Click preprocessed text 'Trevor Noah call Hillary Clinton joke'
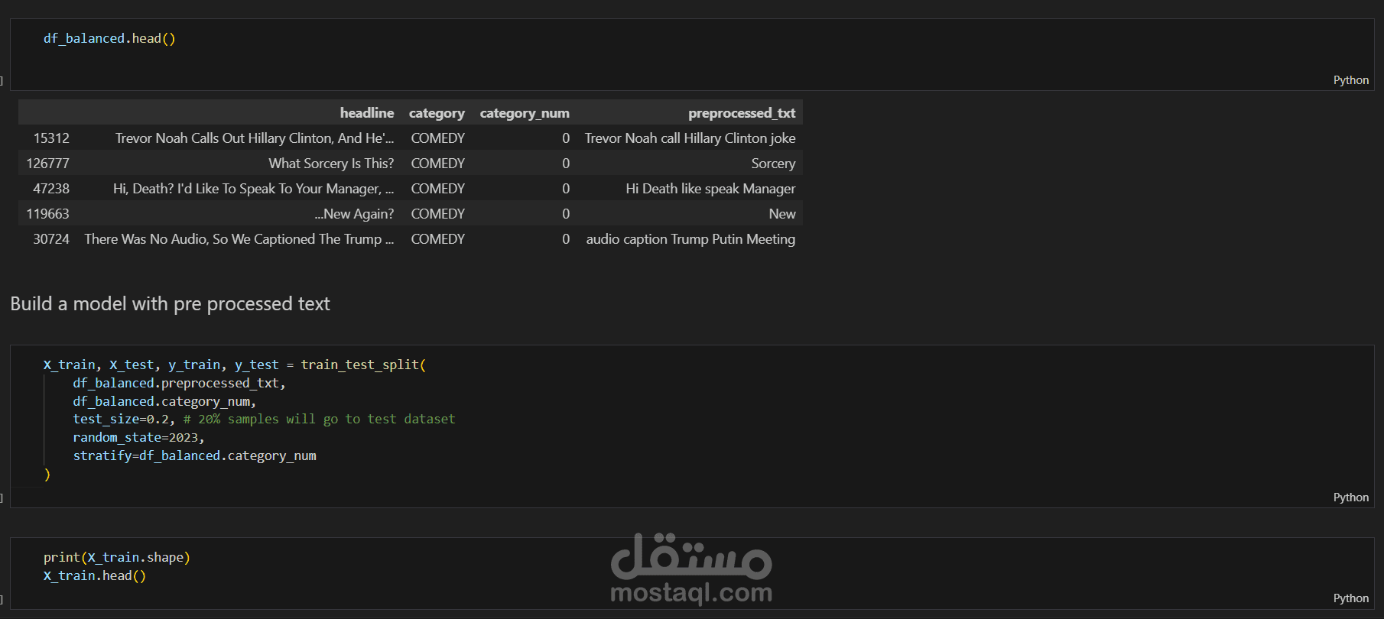 [690, 138]
